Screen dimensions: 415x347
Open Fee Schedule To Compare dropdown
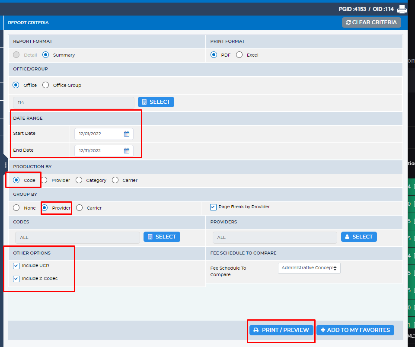pyautogui.click(x=309, y=268)
